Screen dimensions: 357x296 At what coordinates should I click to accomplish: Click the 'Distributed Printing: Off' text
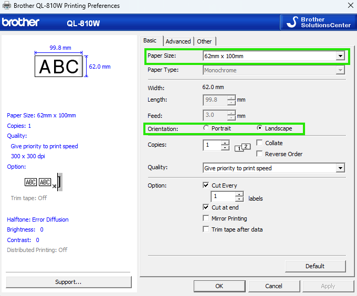coord(37,250)
